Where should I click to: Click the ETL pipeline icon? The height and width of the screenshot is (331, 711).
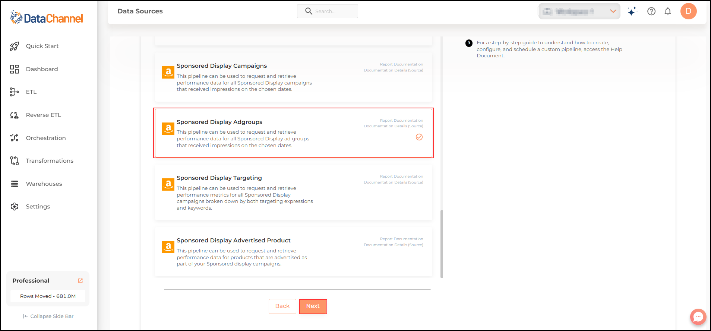pos(14,92)
